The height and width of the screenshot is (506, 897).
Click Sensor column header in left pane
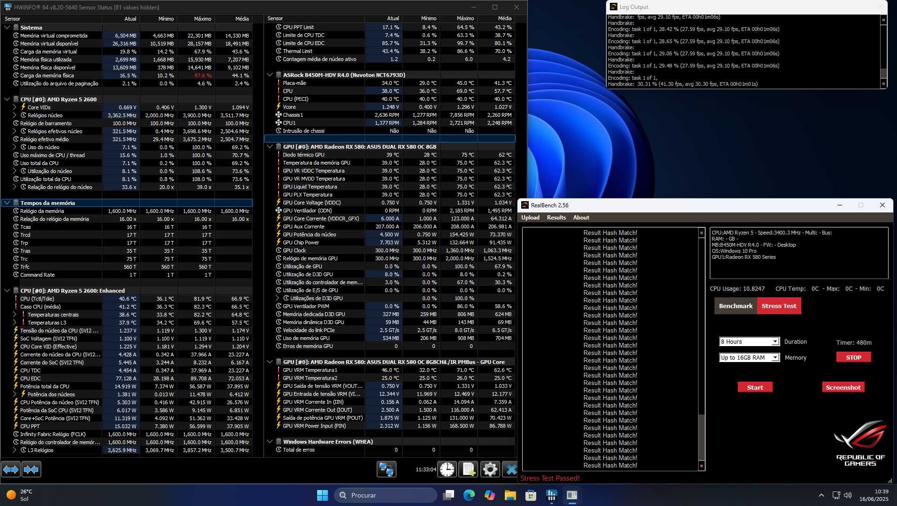coord(52,19)
